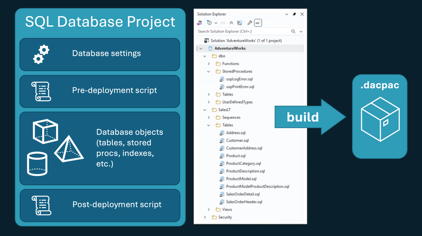Select the Solution 'AdventureWorks' (1 of 1 project) row

click(250, 40)
